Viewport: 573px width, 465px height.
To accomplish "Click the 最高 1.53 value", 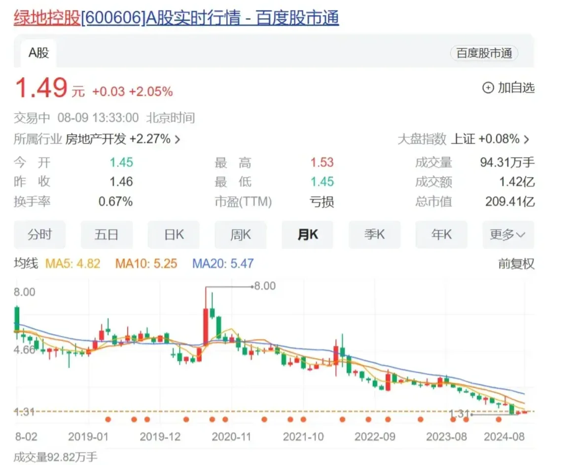I will [x=322, y=162].
